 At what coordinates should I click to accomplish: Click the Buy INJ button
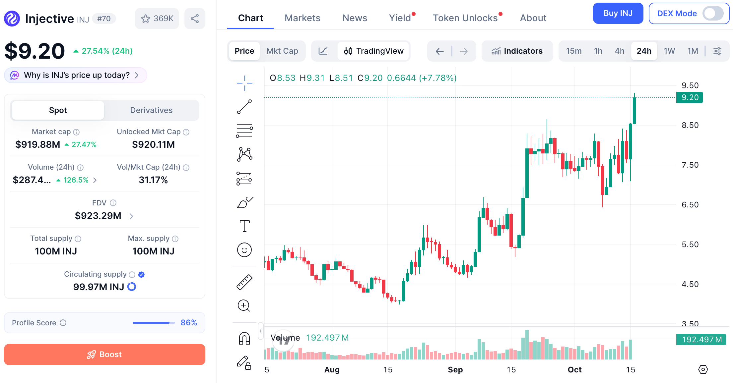point(618,13)
